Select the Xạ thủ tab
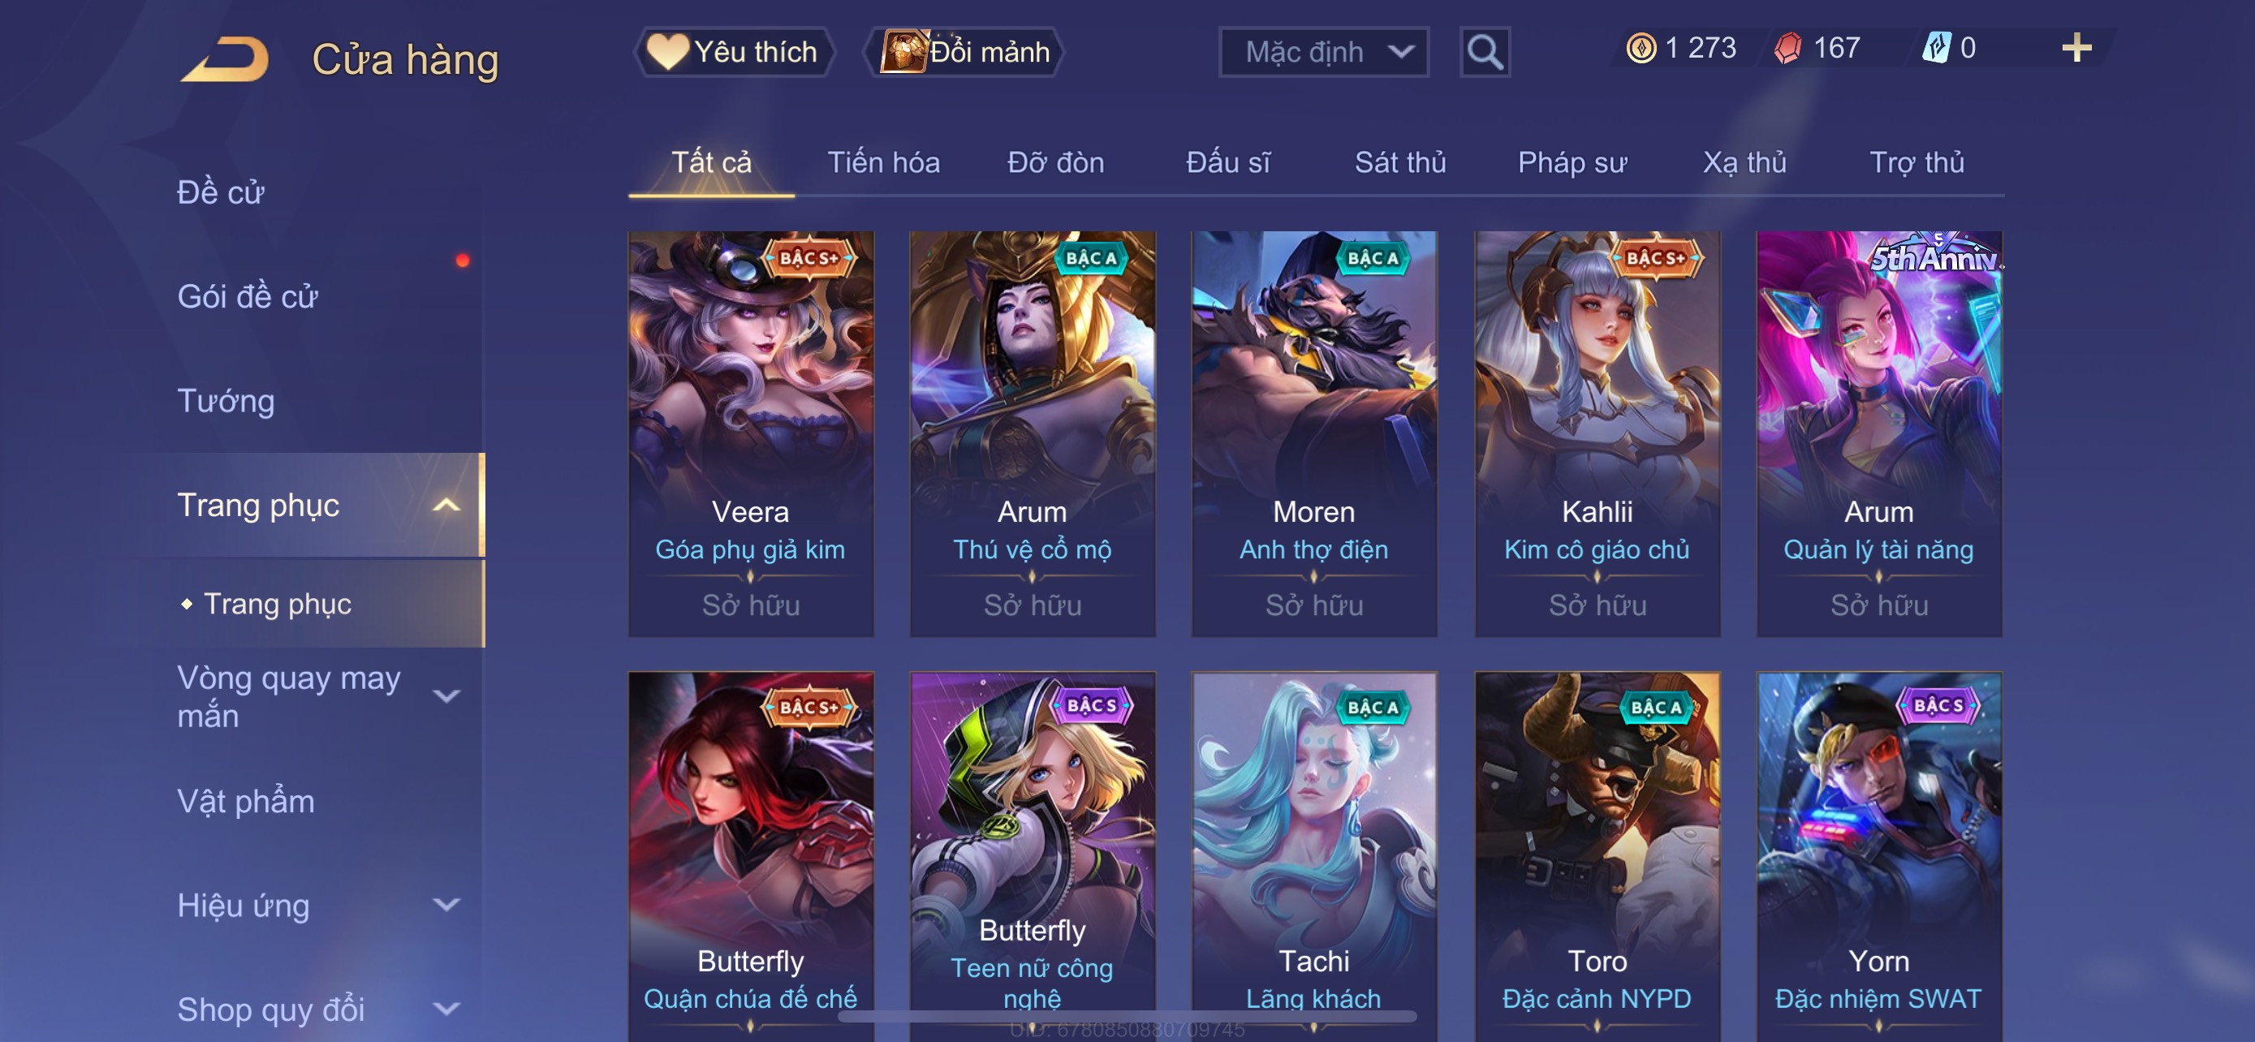Screen dimensions: 2255x1042 1744,161
